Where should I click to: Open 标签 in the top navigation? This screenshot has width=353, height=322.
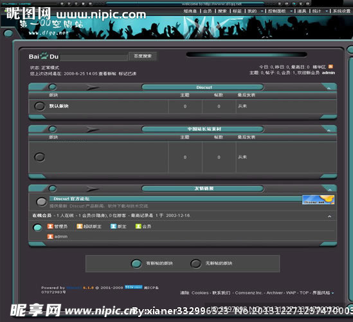237,11
